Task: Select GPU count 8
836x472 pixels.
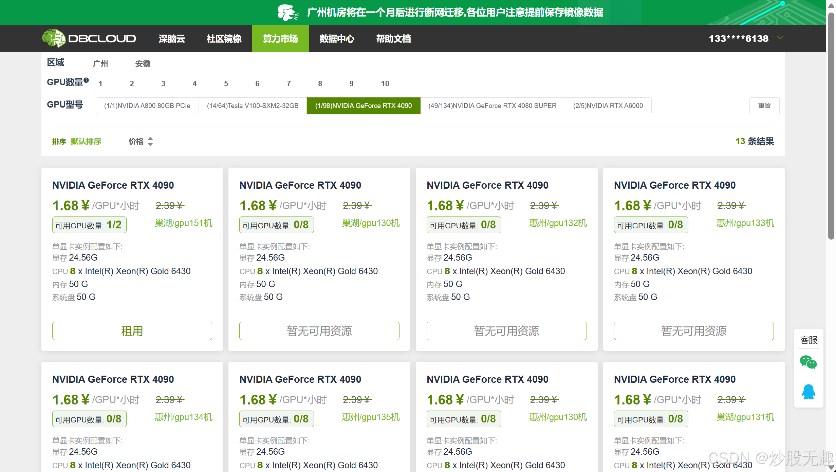Action: tap(320, 83)
